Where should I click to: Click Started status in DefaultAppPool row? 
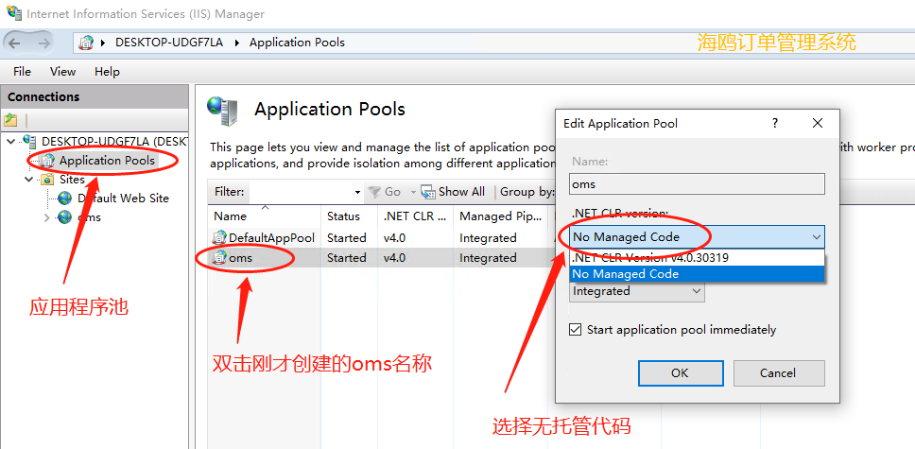[347, 237]
